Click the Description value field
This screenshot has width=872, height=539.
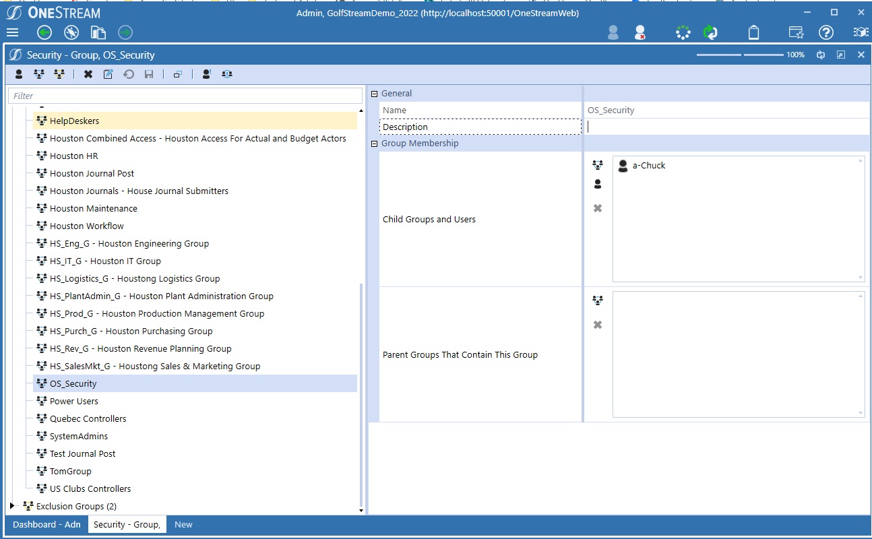(x=726, y=127)
